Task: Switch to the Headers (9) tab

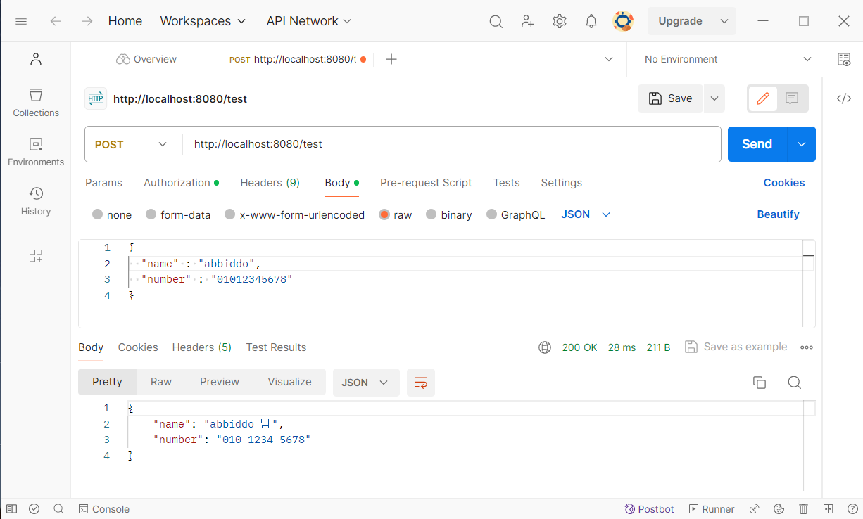Action: (270, 183)
